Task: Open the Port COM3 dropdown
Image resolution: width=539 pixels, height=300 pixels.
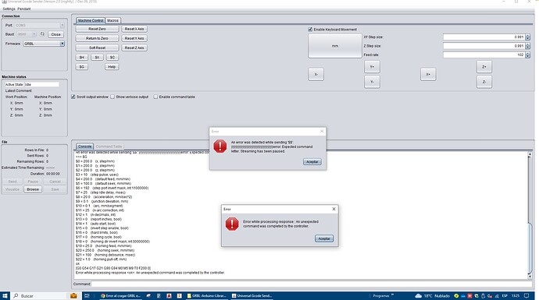Action: click(x=62, y=25)
